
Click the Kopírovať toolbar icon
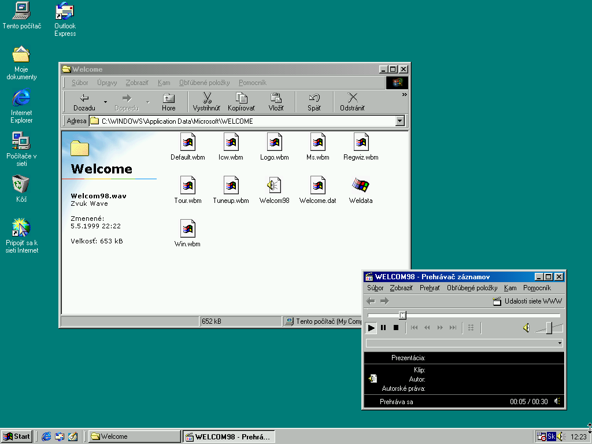[241, 98]
